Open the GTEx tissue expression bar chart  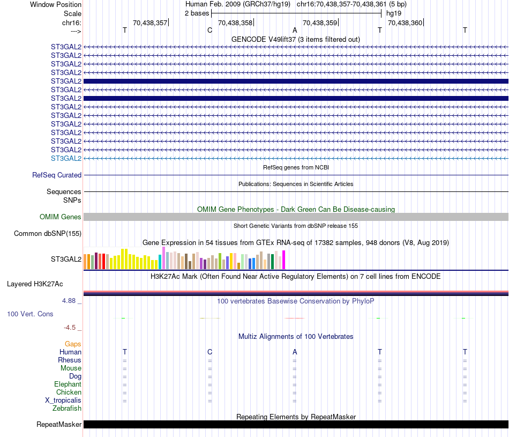(x=184, y=258)
